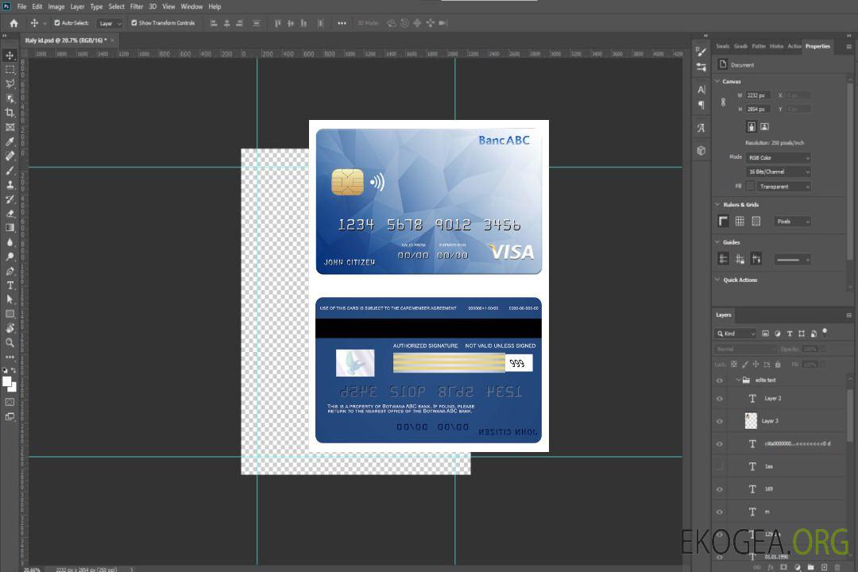The width and height of the screenshot is (858, 572).
Task: Toggle the Show Transform Controls checkbox
Action: 134,23
